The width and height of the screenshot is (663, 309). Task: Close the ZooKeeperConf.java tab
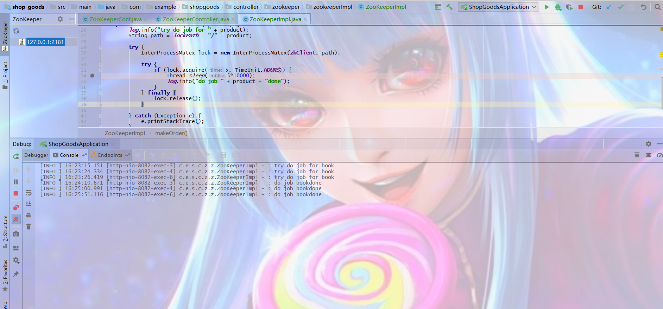coord(146,19)
